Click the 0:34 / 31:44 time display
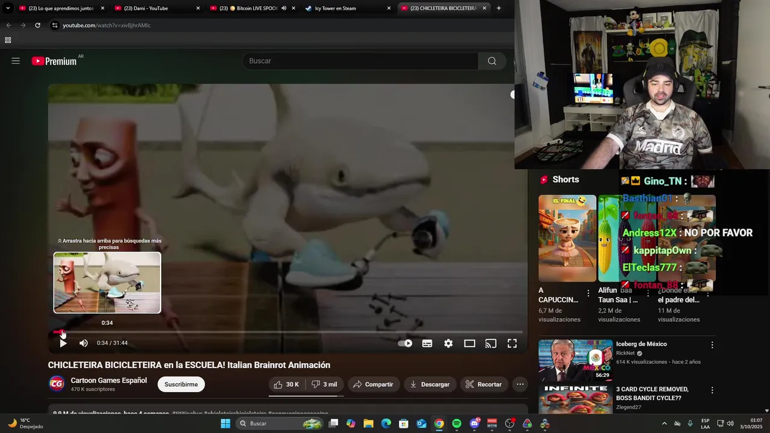The width and height of the screenshot is (770, 433). [112, 343]
